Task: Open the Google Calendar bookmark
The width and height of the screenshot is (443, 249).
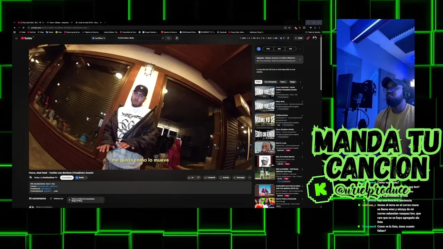Action: (150, 32)
